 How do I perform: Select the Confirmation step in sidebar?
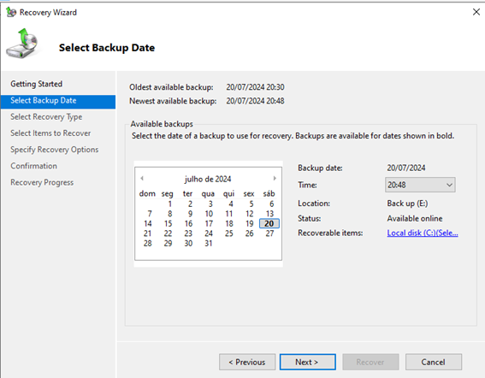pyautogui.click(x=33, y=166)
